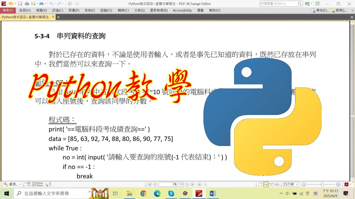
Task: Open the 檔案(F) File menu
Action: [x=8, y=11]
